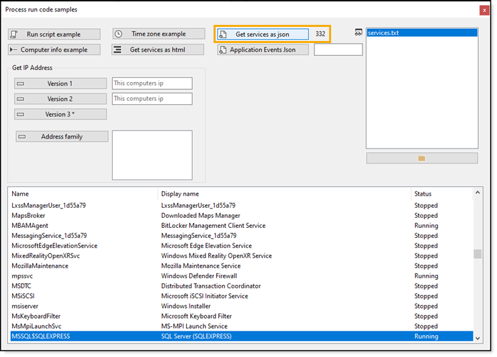This screenshot has height=357, width=497.
Task: Click 'Distributed Transaction Coordinator' display name
Action: click(211, 286)
